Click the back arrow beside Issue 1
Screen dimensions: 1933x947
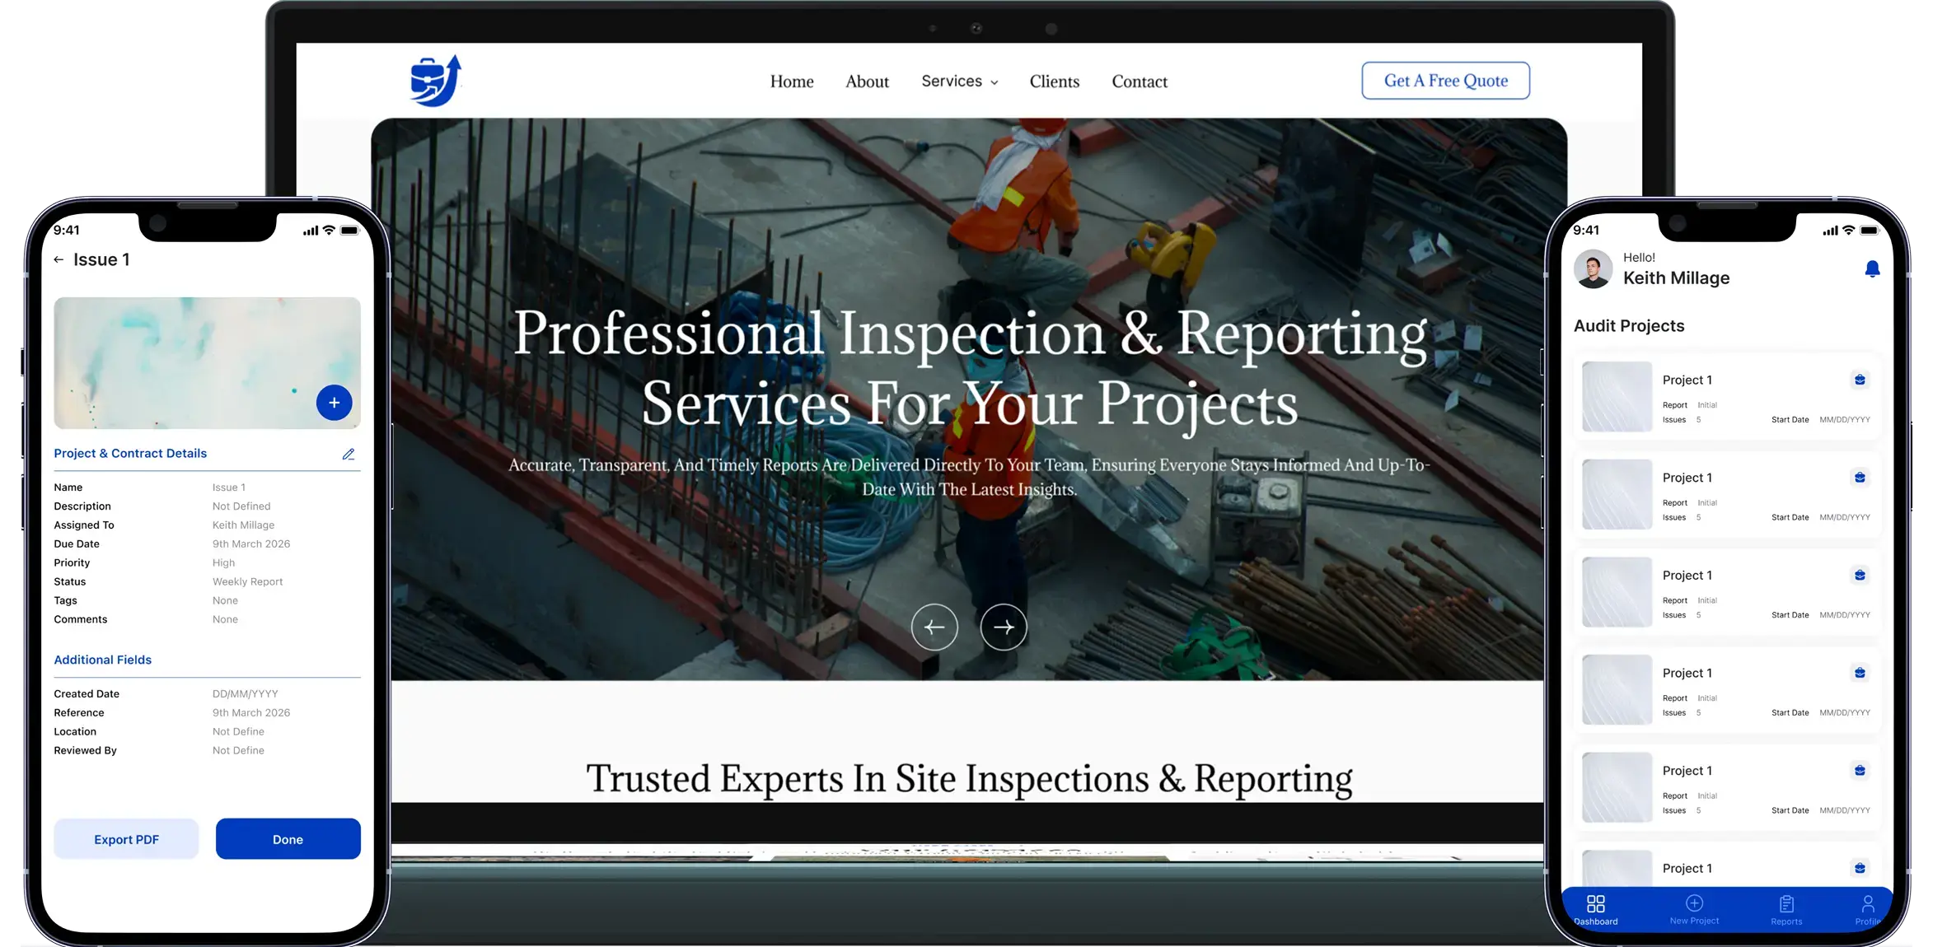point(59,259)
